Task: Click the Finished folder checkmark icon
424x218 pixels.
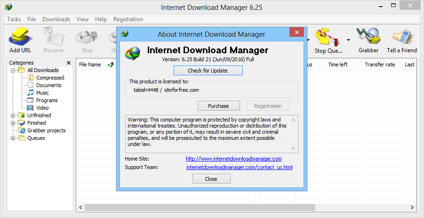Action: pos(22,123)
